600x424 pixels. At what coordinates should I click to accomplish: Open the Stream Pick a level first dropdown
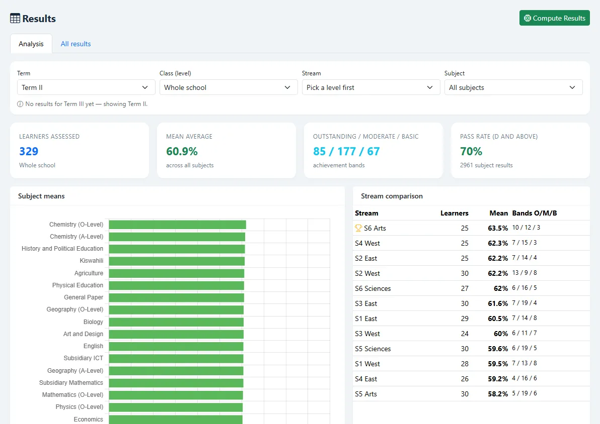click(371, 87)
